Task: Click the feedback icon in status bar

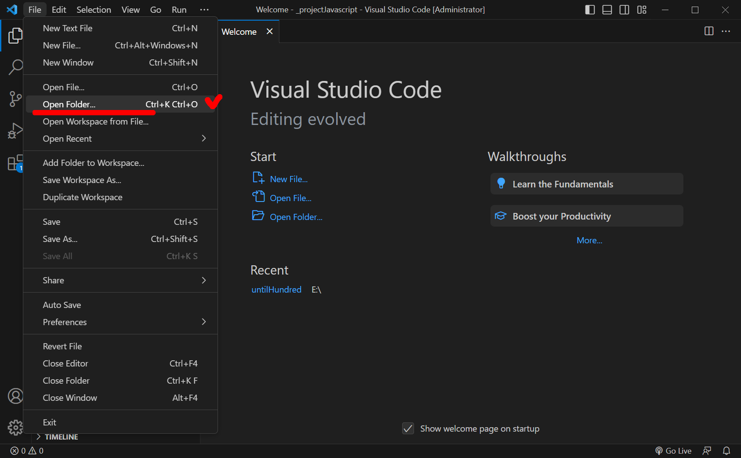Action: click(707, 451)
